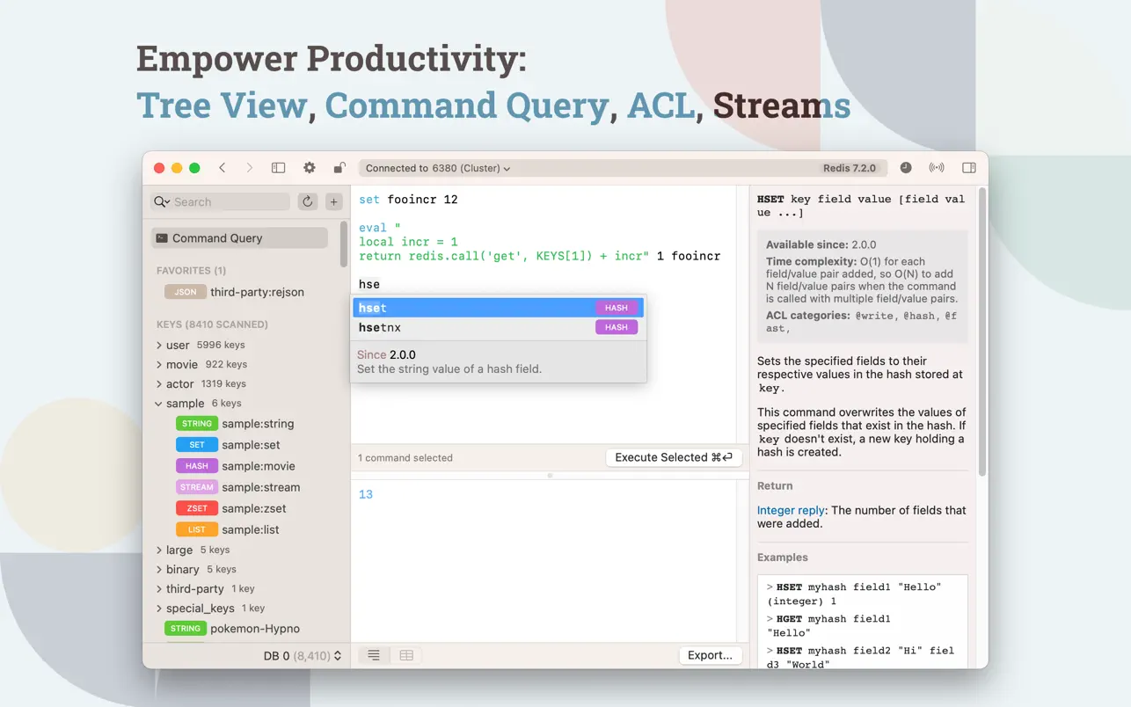Click the settings gear icon in toolbar
This screenshot has width=1131, height=707.
pos(310,168)
